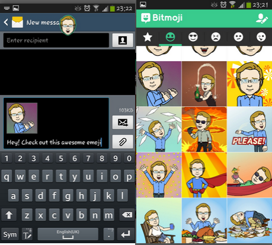Toggle the shift key on keyboard
272x245 pixels.
[9, 215]
